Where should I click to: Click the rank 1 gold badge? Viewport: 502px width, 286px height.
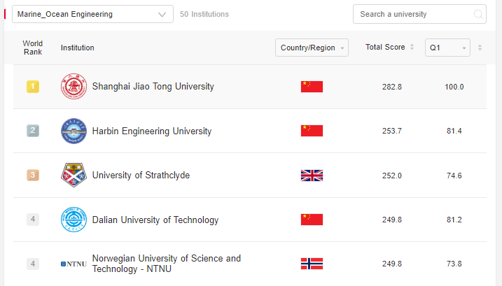(x=33, y=87)
